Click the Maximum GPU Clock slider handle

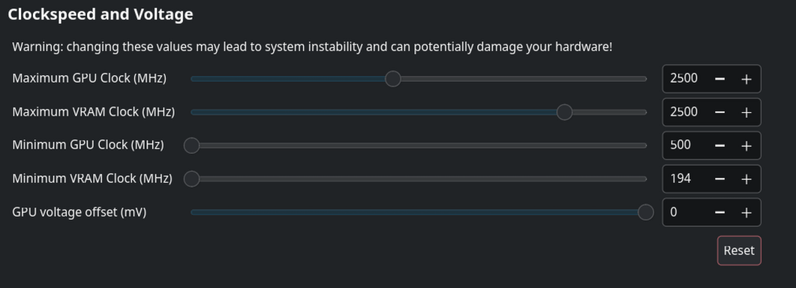click(x=393, y=78)
